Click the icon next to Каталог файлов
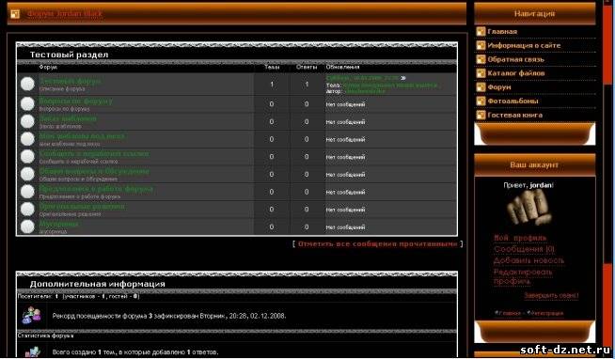The image size is (615, 359). pos(481,73)
